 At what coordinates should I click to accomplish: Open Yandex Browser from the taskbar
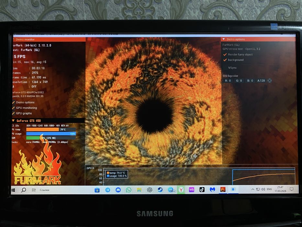(181, 190)
